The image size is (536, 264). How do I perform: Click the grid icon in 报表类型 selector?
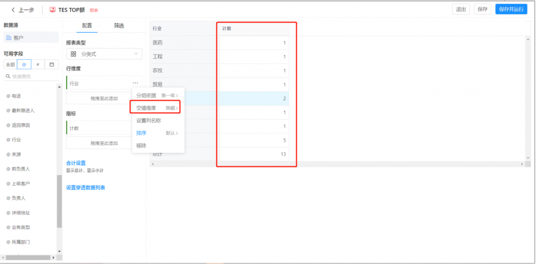(73, 54)
